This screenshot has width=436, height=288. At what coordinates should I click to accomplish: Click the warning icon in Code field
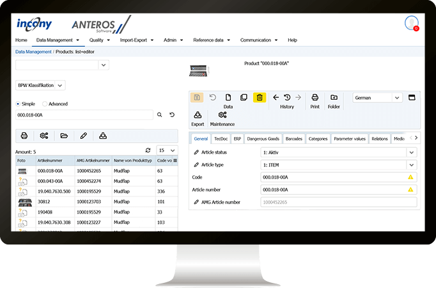(410, 177)
